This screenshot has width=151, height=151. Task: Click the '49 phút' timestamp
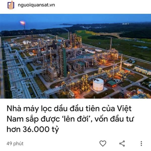(15, 144)
